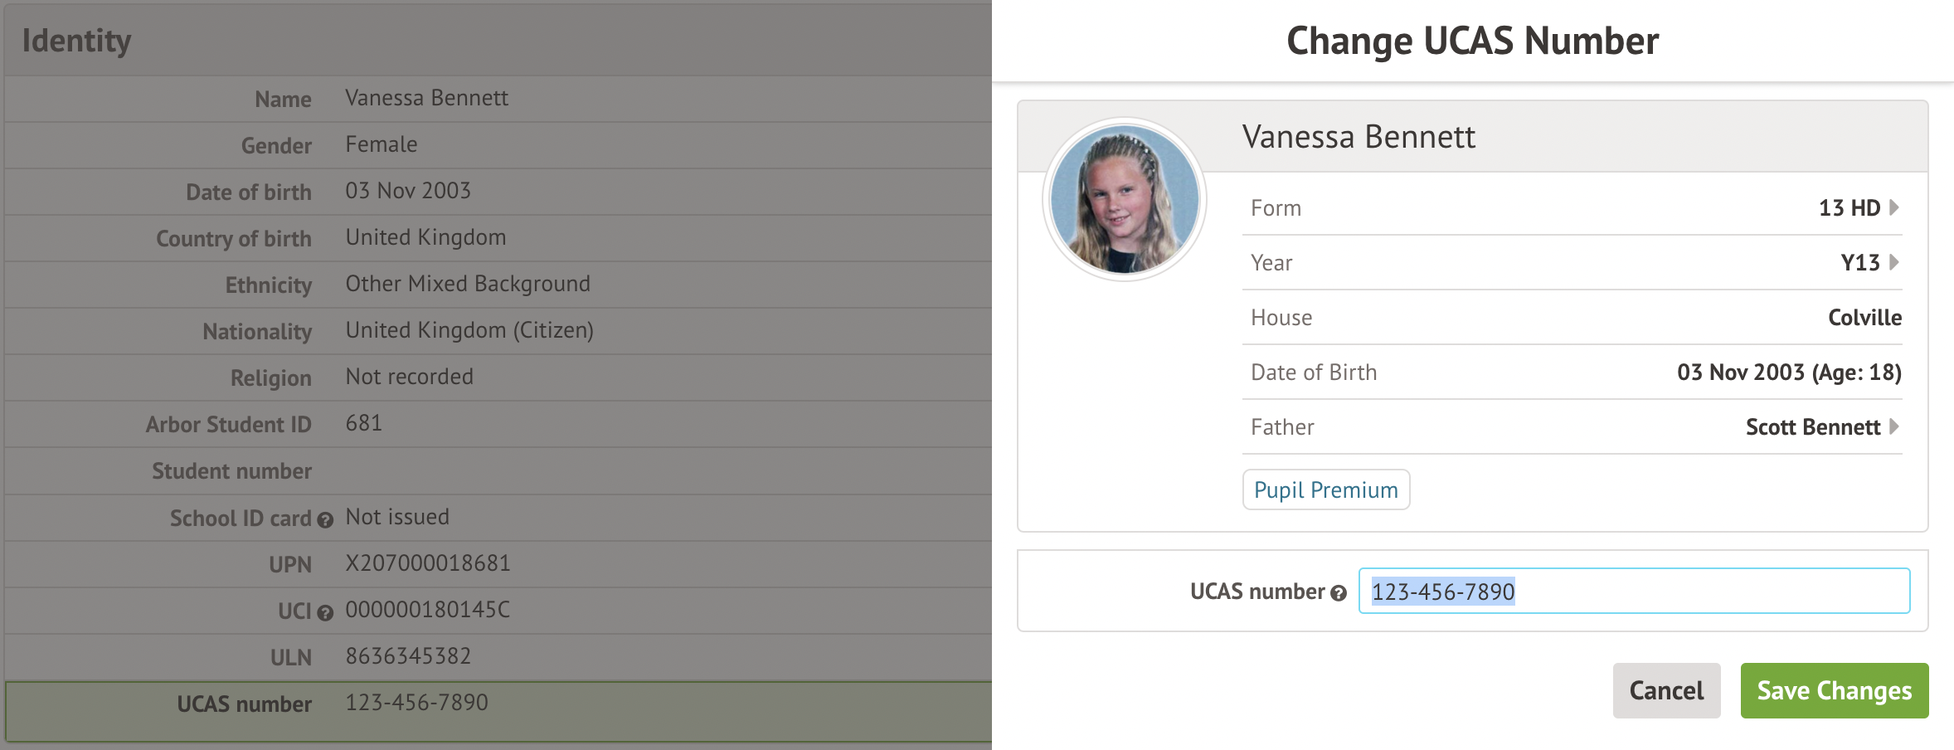Click the House Colville row
This screenshot has width=1954, height=750.
pyautogui.click(x=1572, y=317)
